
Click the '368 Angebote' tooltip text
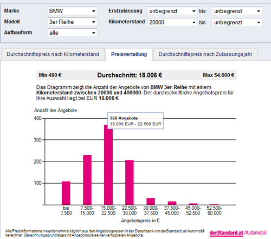point(124,118)
